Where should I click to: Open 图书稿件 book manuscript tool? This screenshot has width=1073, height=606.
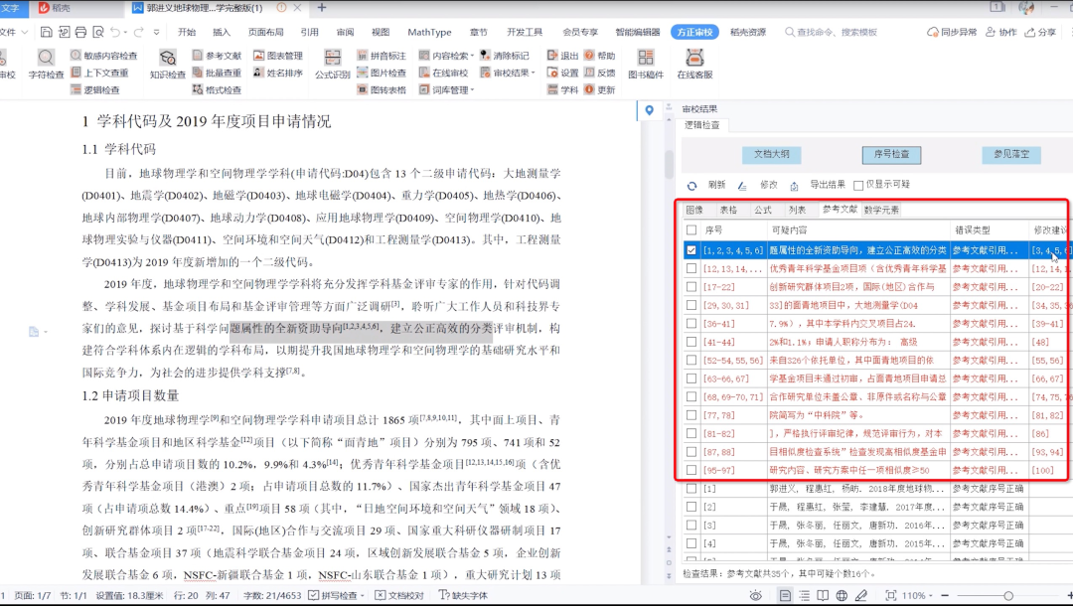pos(646,65)
